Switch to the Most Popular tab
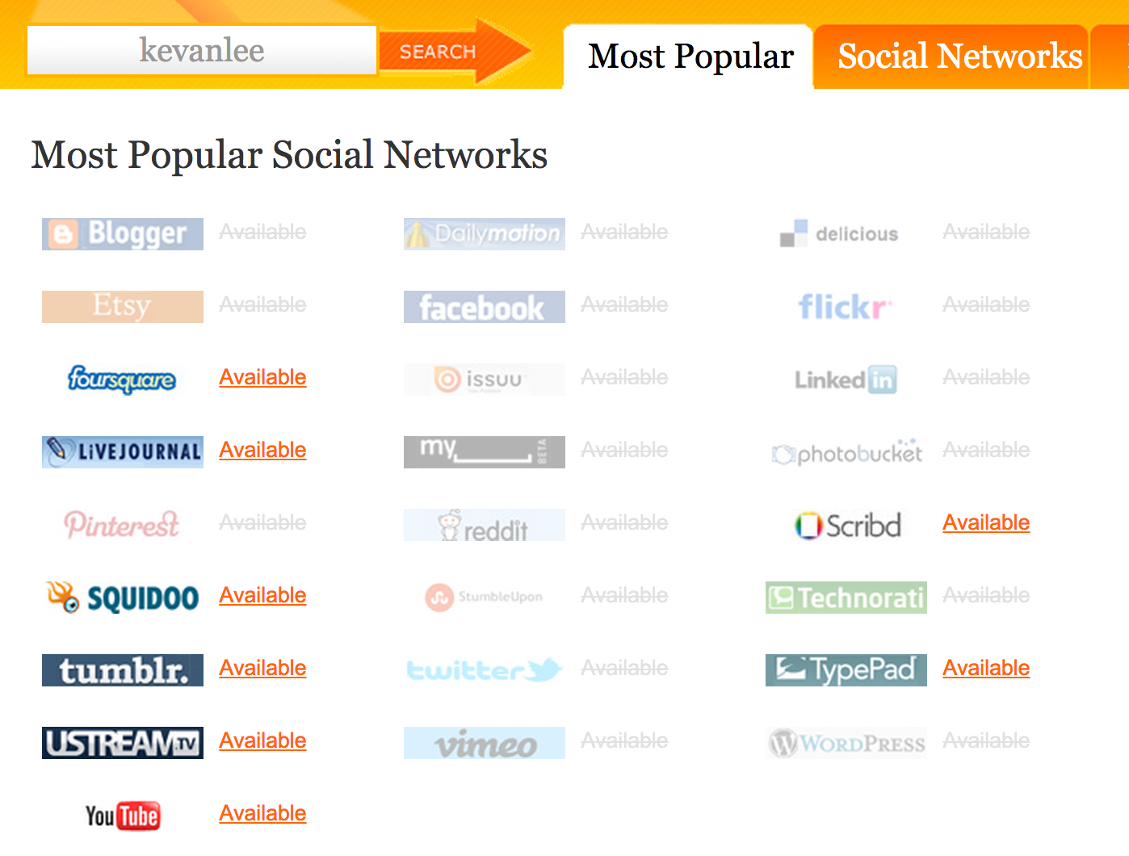 click(x=690, y=57)
